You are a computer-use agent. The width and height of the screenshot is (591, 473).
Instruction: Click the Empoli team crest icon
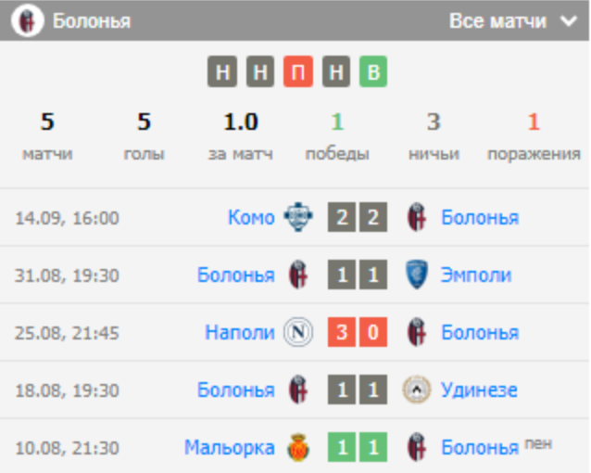417,275
